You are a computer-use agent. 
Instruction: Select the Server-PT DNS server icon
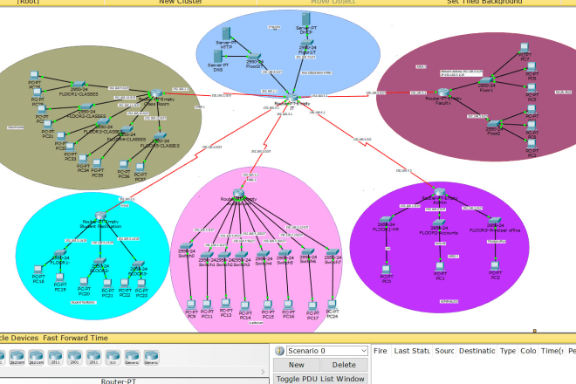218,57
